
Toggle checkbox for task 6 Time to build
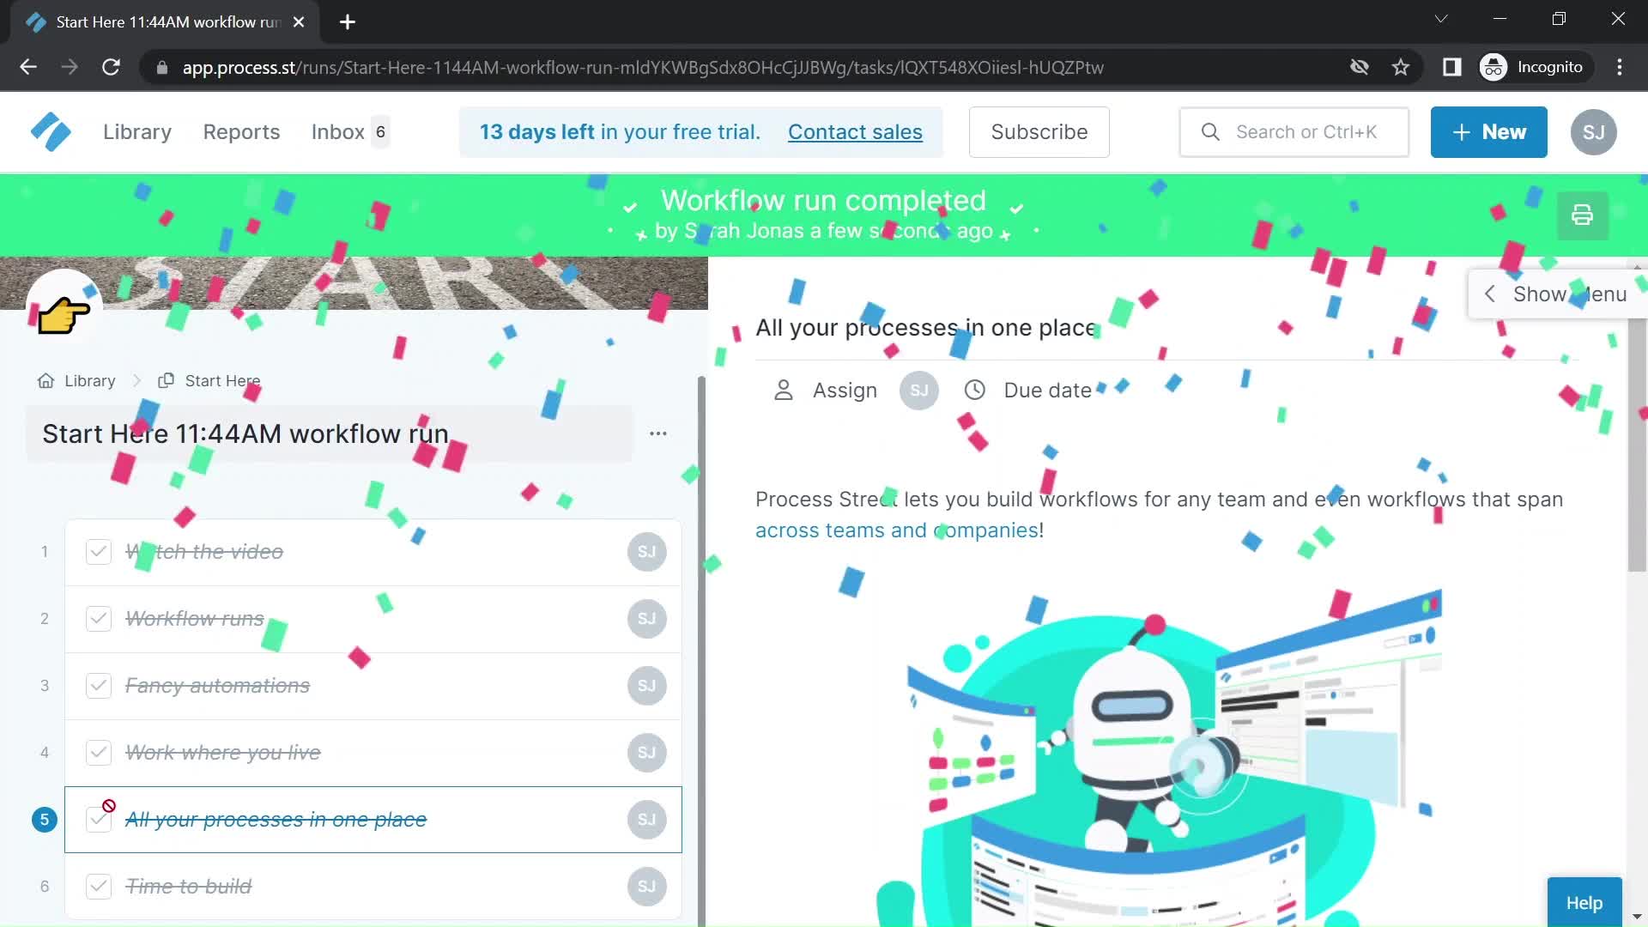97,885
